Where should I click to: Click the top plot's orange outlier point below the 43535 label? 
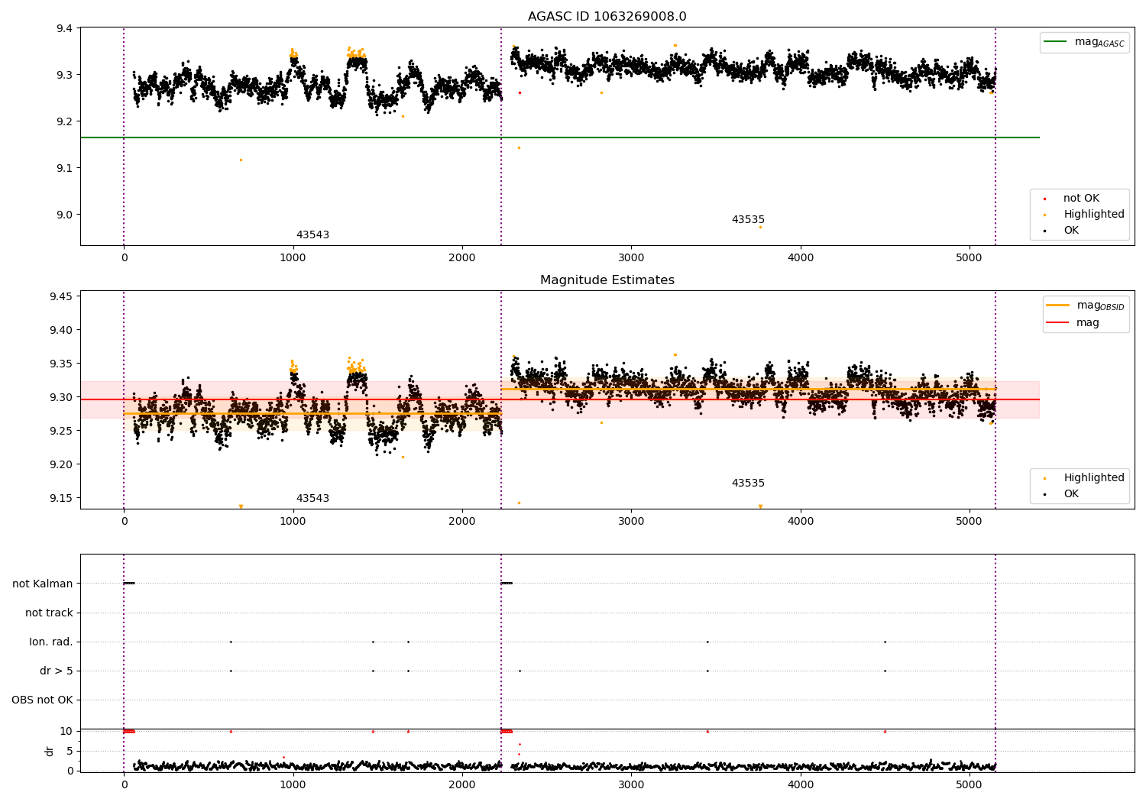[x=760, y=228]
